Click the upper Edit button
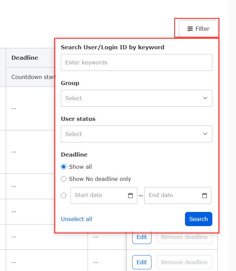The image size is (236, 271). [142, 237]
